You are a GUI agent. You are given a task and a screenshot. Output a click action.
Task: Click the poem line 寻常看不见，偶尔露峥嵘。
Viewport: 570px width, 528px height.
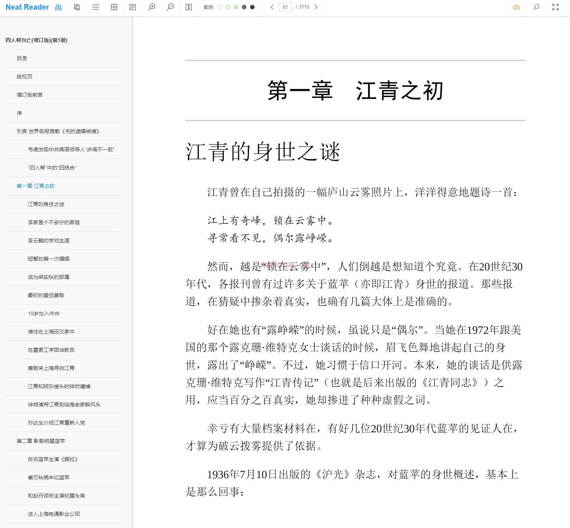tap(271, 238)
